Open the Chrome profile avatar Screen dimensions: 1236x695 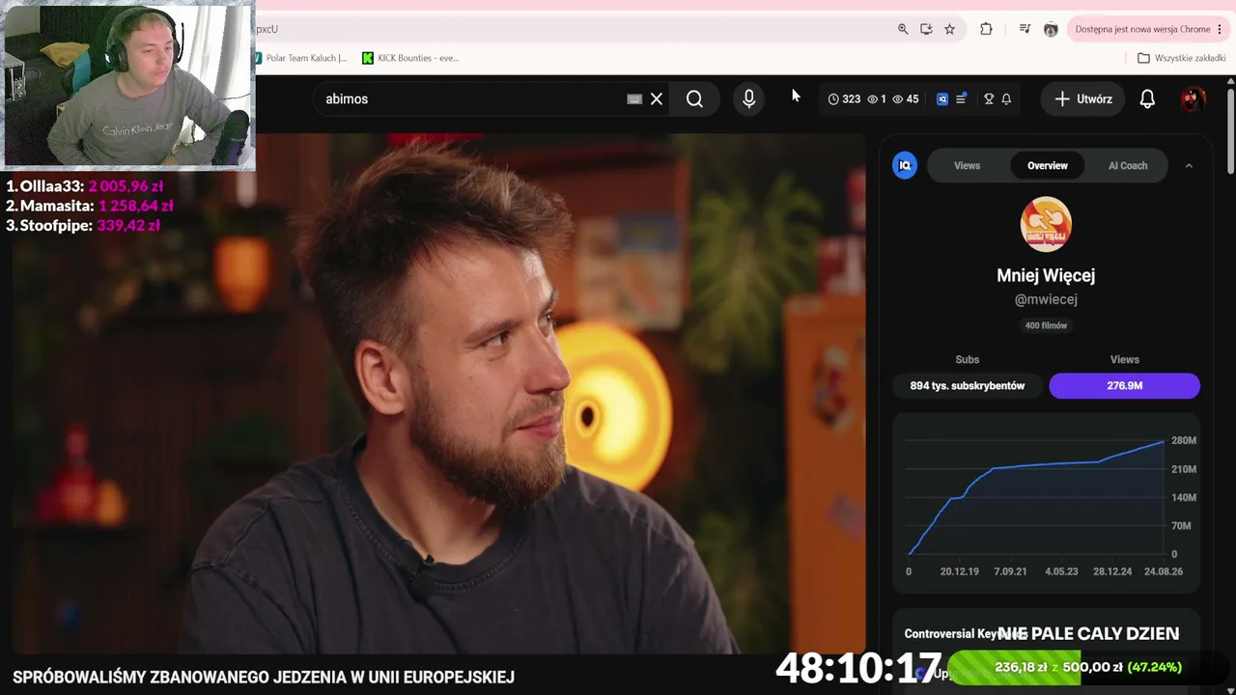(x=1051, y=29)
